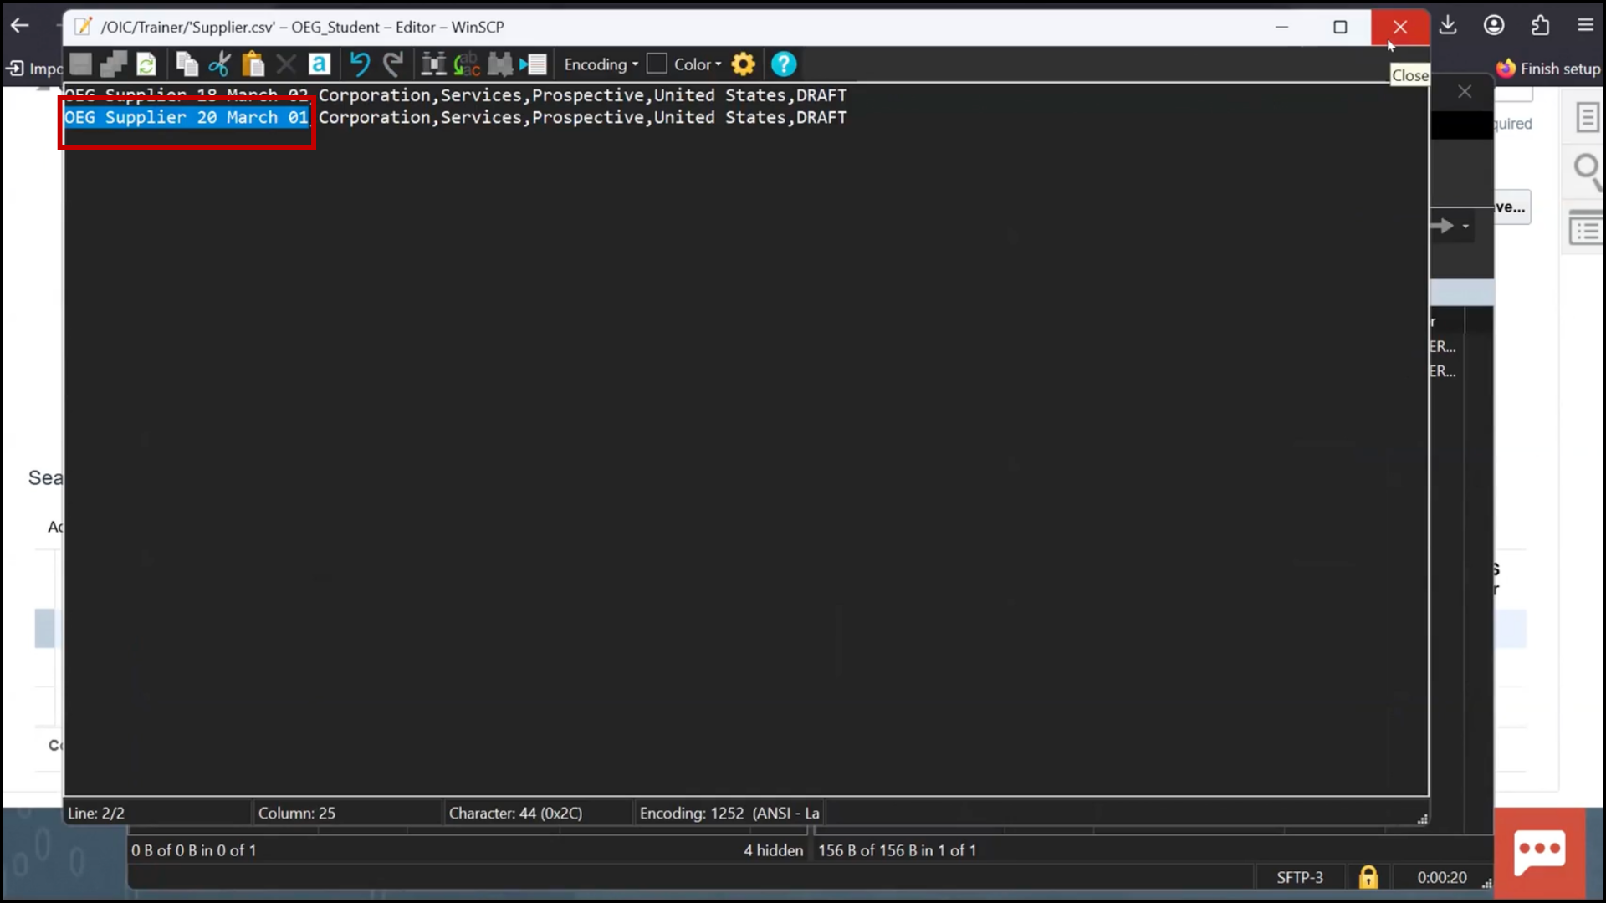This screenshot has width=1606, height=903.
Task: Open Firefox Extensions panel
Action: [x=1539, y=25]
